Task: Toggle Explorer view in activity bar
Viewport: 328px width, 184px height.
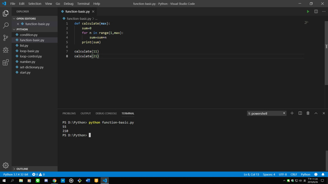Action: coord(6,13)
